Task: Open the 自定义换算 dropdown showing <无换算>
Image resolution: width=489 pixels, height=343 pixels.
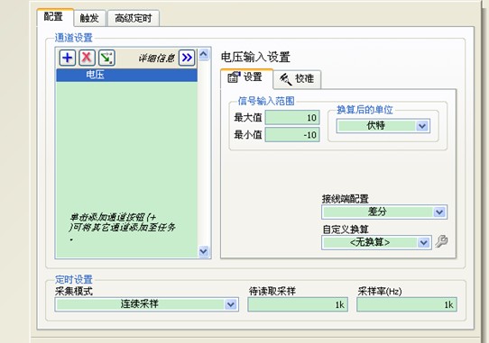Action: [x=376, y=242]
